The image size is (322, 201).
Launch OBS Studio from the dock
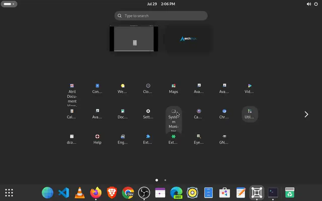(144, 193)
